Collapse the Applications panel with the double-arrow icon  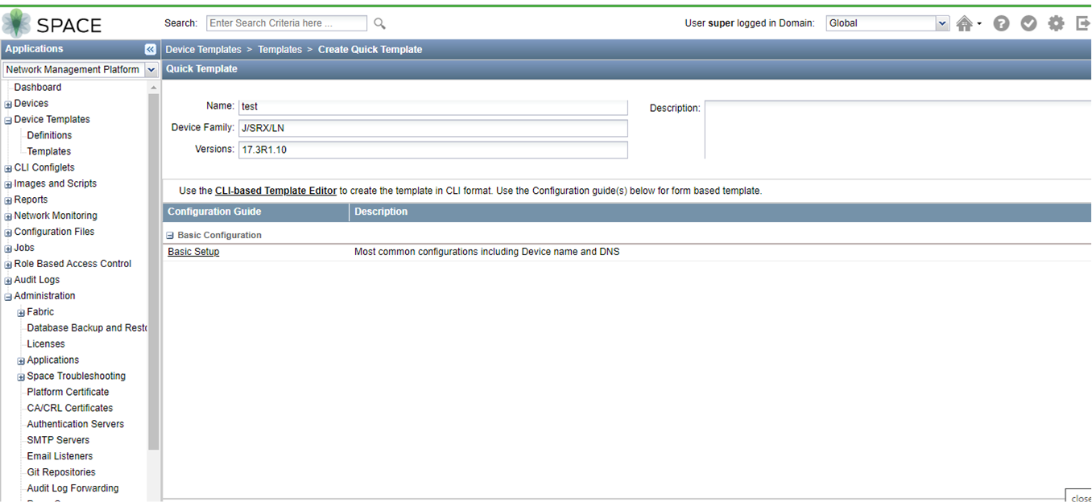tap(151, 49)
